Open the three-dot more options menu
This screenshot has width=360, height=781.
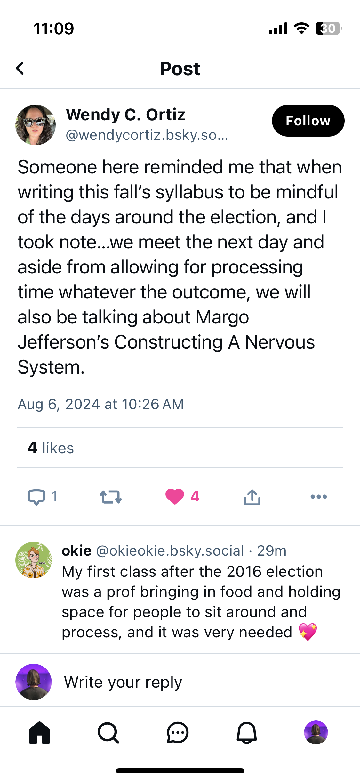pyautogui.click(x=319, y=497)
